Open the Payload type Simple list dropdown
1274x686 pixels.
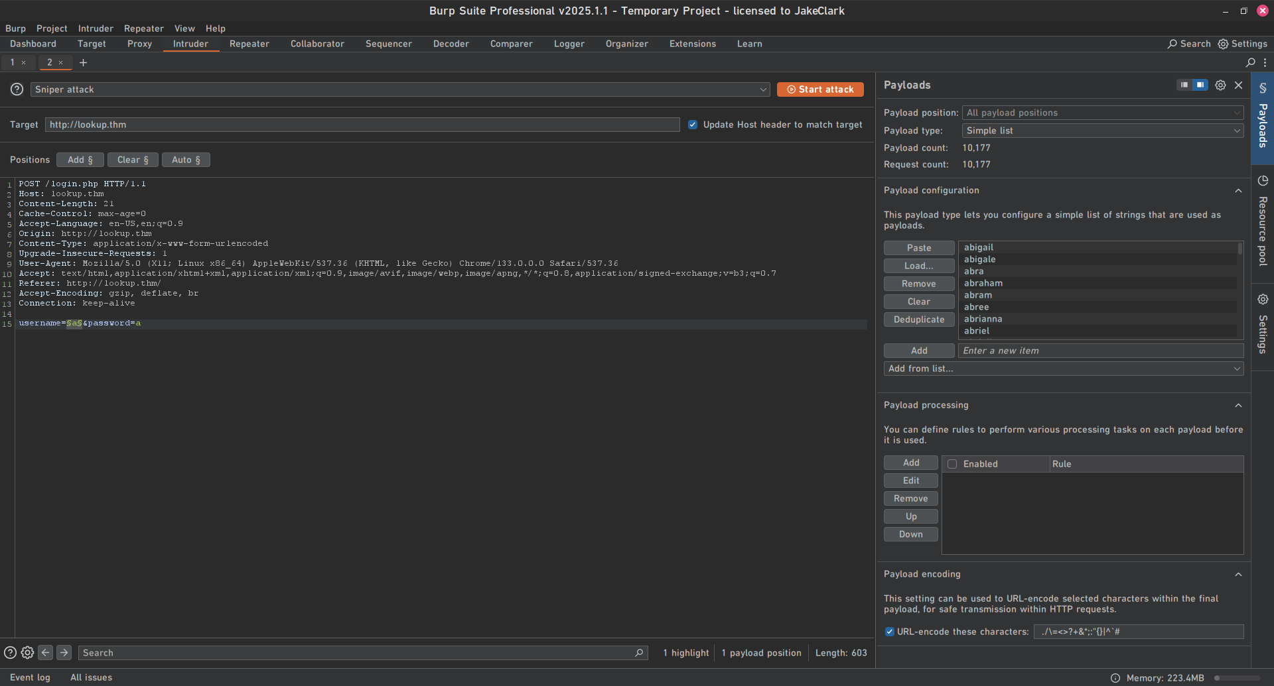pos(1103,131)
